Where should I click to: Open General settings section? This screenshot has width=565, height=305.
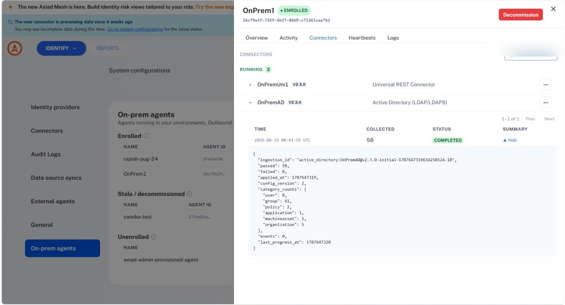[42, 225]
